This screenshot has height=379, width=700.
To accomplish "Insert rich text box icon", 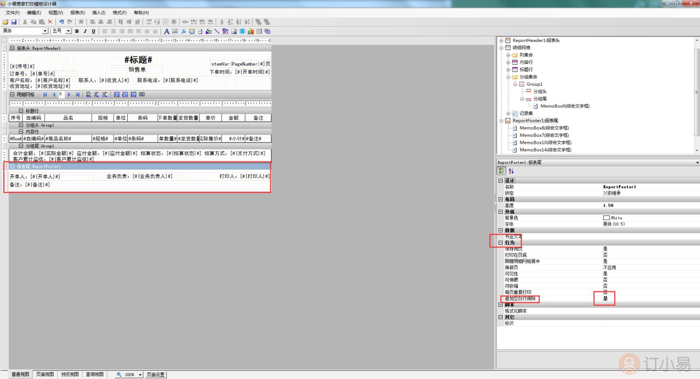I will 225,31.
